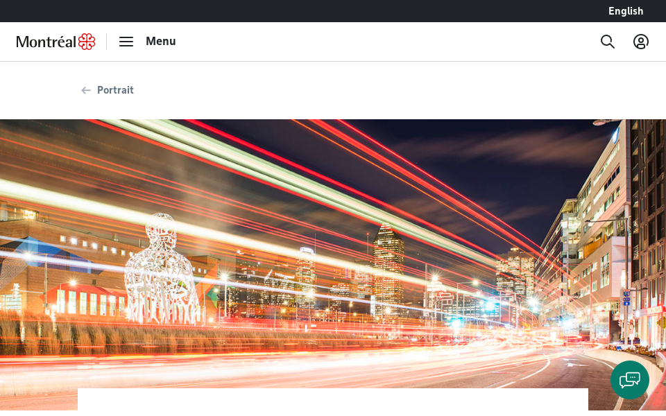Switch language using the English link

tap(625, 11)
